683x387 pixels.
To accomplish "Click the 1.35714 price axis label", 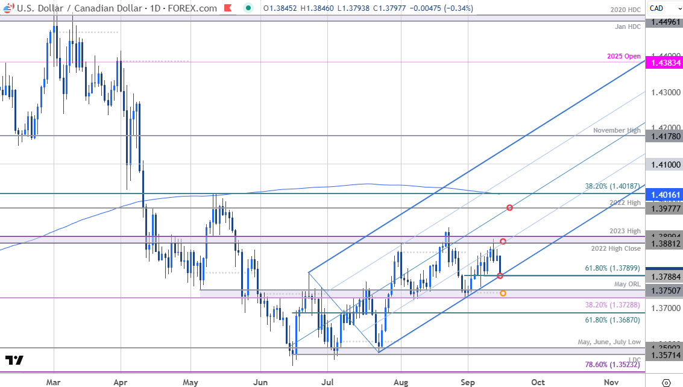I will pos(664,355).
